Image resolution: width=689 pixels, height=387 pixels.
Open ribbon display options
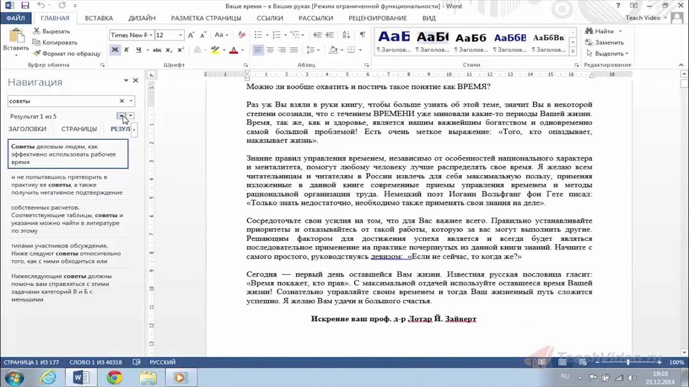(635, 5)
